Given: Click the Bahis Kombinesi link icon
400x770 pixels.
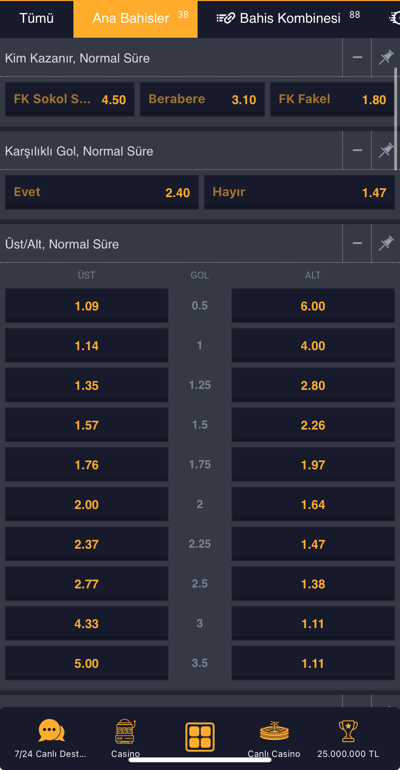Looking at the screenshot, I should [225, 18].
